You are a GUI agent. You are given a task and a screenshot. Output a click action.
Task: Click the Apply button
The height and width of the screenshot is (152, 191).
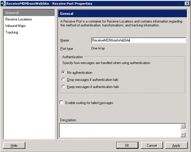tap(176, 145)
